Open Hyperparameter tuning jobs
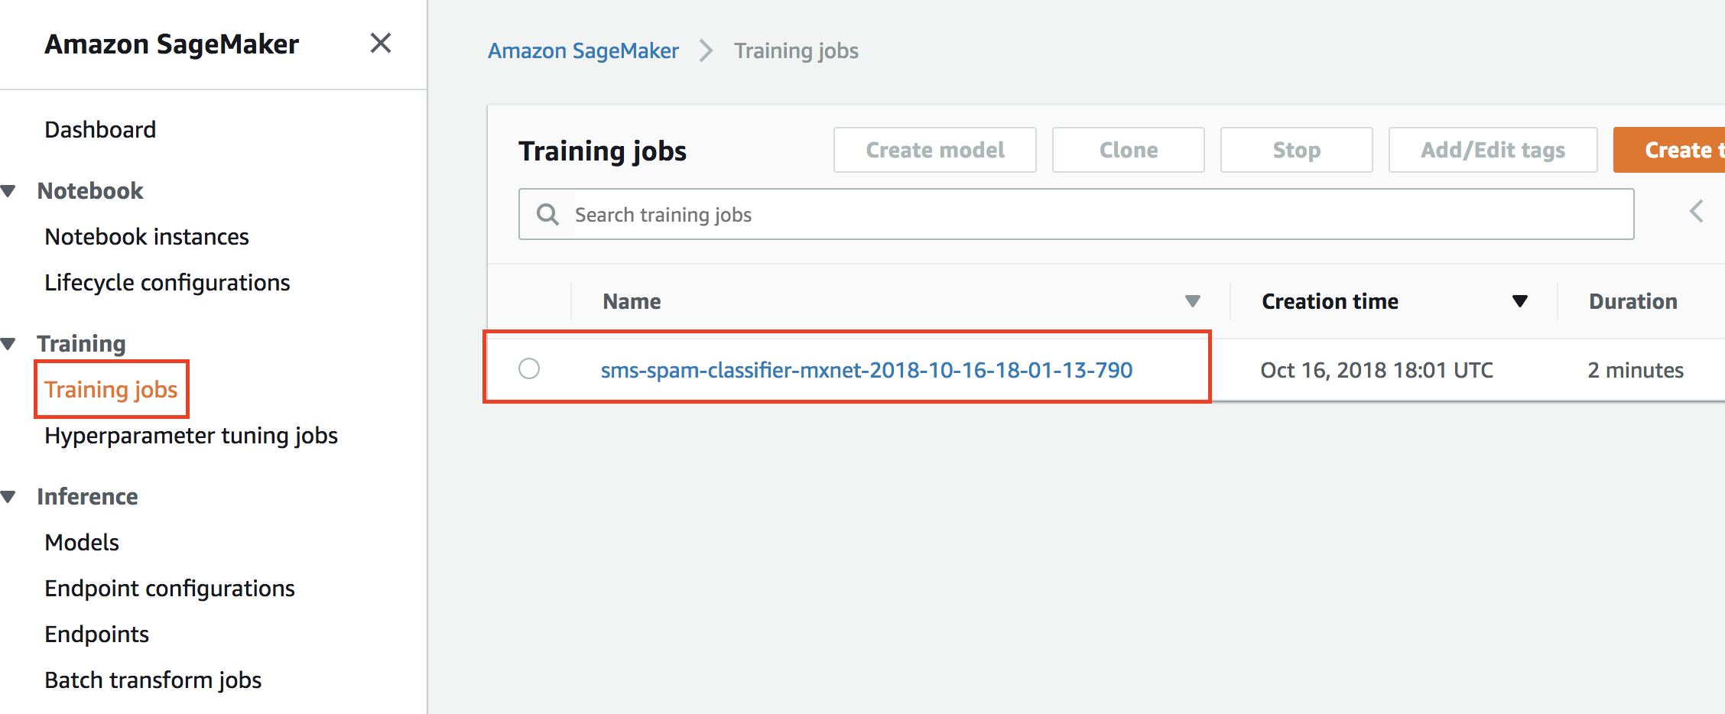Image resolution: width=1725 pixels, height=714 pixels. pos(191,436)
